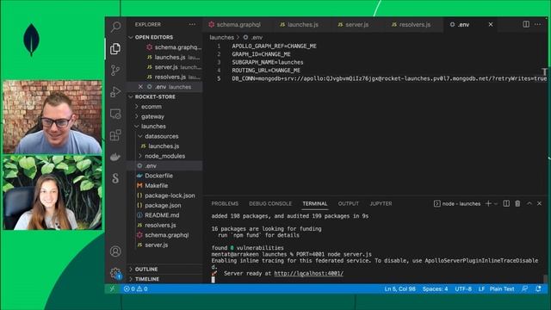Open notifications bell in status bar
551x310 pixels.
538,288
